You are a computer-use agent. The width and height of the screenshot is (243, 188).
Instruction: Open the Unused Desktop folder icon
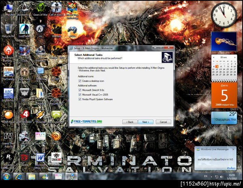coord(40,96)
